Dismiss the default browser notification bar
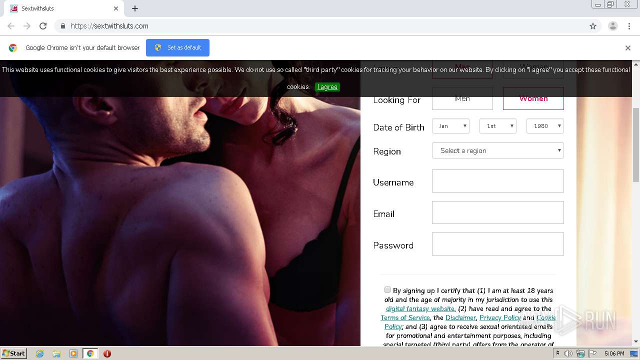The image size is (640, 360). (628, 48)
